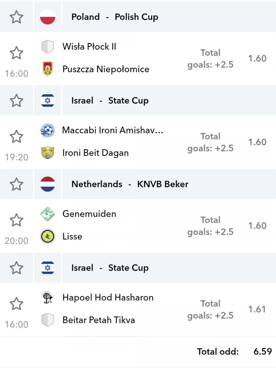Image resolution: width=276 pixels, height=368 pixels.
Task: Click the Total odd 6.59 value
Action: pyautogui.click(x=262, y=351)
